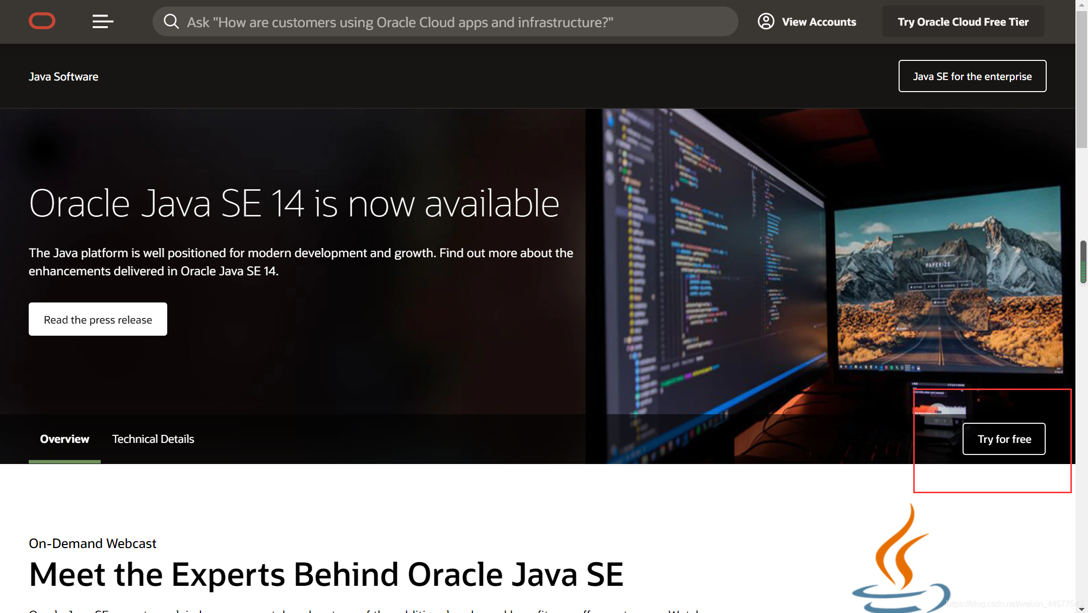Image resolution: width=1088 pixels, height=613 pixels.
Task: Focus the Ask Oracle search field
Action: tap(453, 22)
